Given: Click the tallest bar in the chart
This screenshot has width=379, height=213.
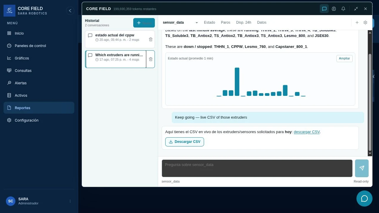Looking at the screenshot, I should 237,82.
